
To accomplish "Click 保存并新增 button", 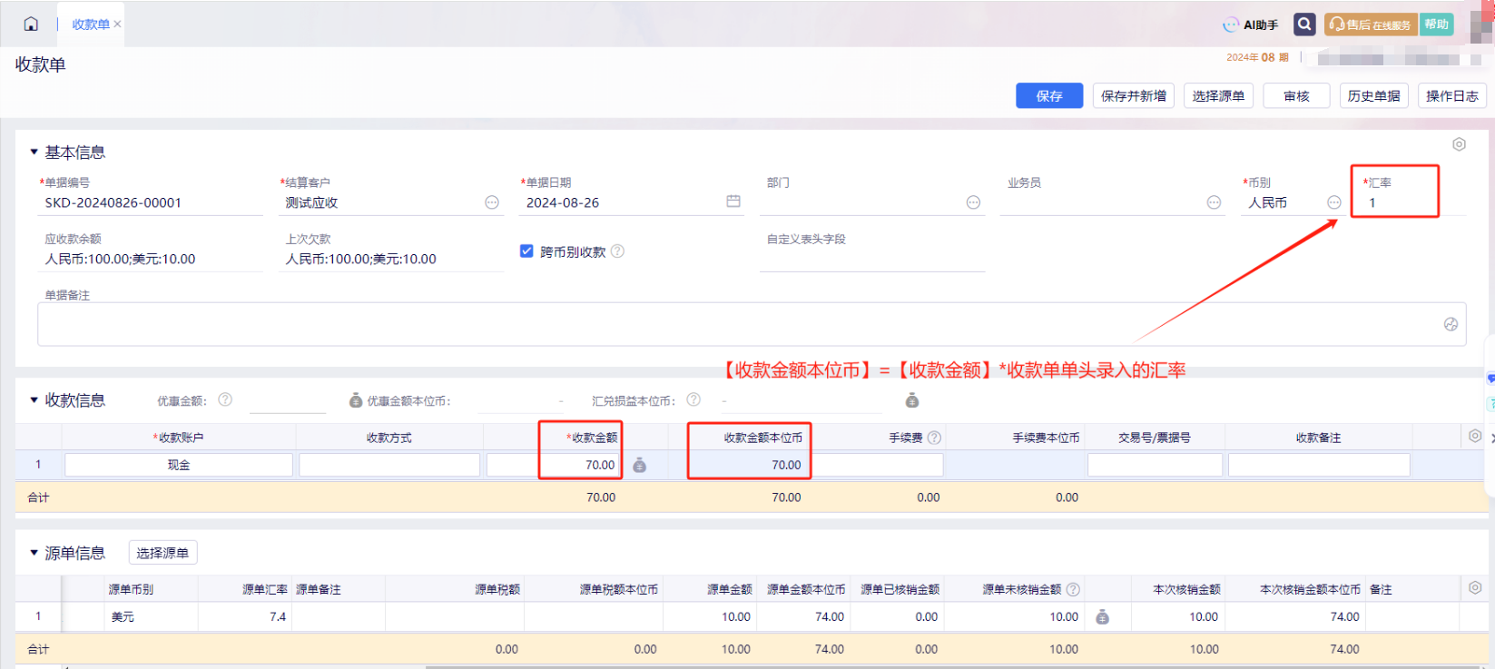I will pos(1134,96).
